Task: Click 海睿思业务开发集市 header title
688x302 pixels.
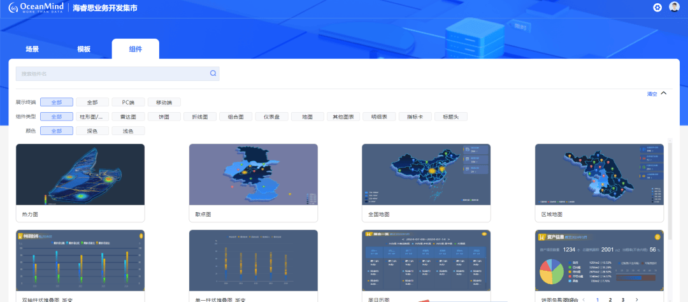Action: (x=105, y=8)
